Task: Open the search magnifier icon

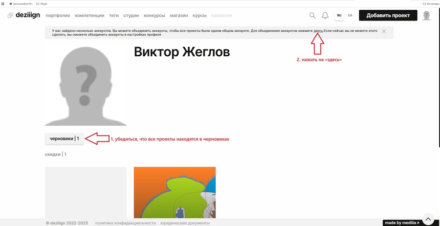Action: (312, 16)
